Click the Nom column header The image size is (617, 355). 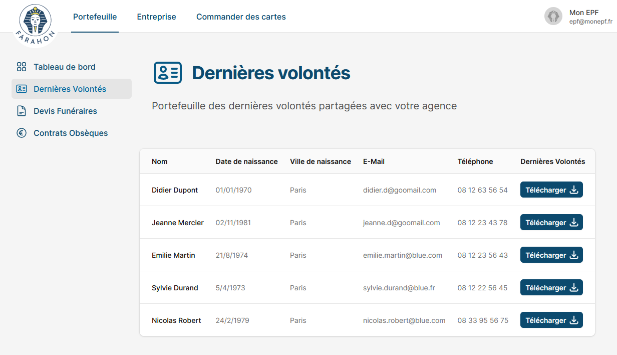[x=160, y=161]
